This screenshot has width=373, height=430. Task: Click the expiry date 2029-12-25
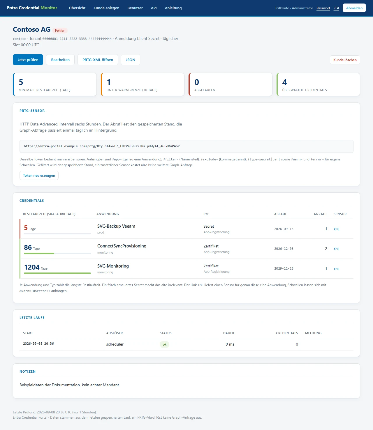click(284, 268)
